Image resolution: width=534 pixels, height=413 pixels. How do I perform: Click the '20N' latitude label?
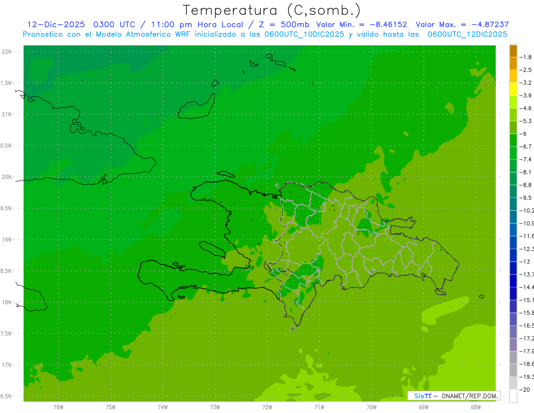pyautogui.click(x=8, y=177)
